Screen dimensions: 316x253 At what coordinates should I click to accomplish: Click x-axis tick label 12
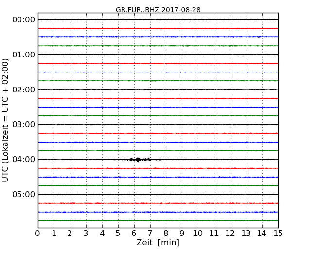230,234
